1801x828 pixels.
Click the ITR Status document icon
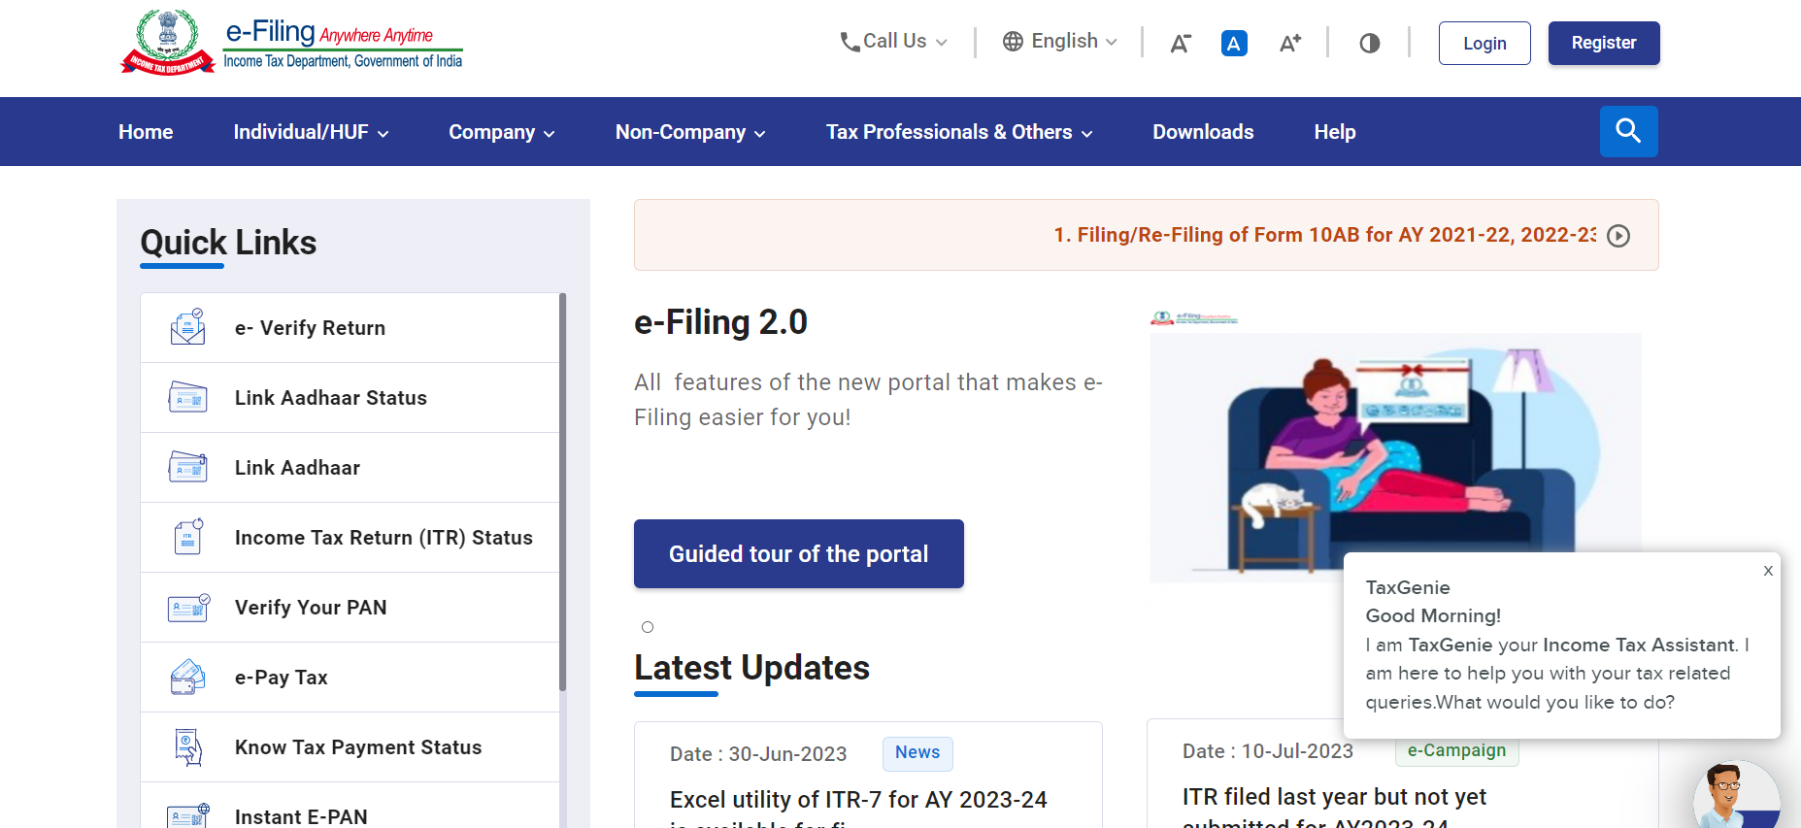(x=188, y=537)
